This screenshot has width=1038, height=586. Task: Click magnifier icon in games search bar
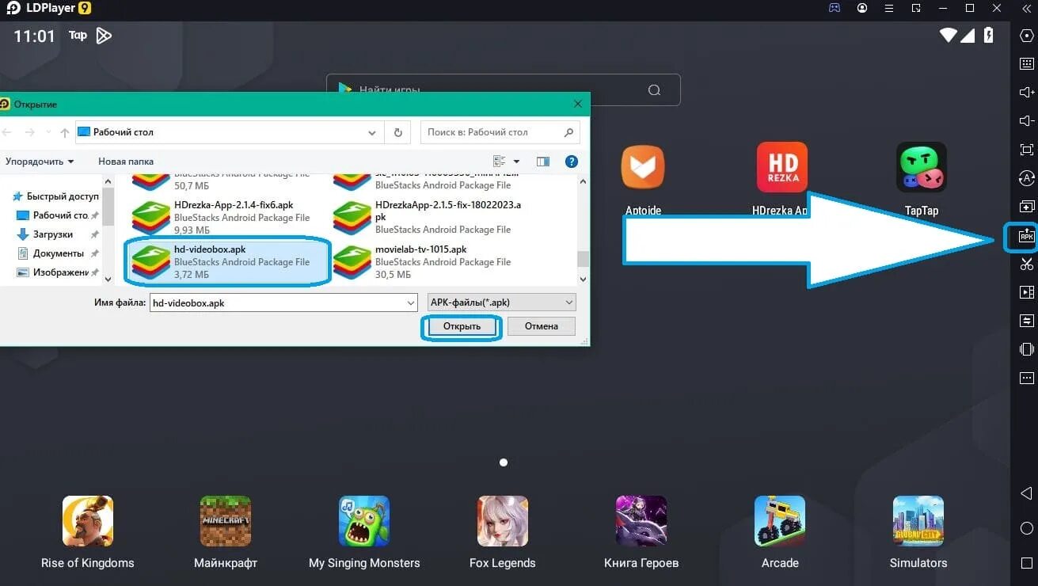(654, 90)
